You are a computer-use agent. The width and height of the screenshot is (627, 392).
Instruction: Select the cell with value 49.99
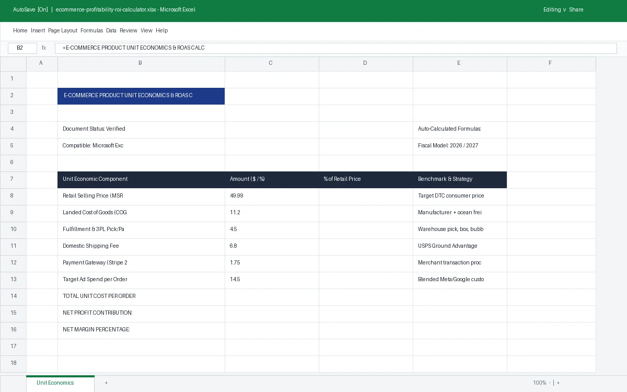[x=272, y=196]
